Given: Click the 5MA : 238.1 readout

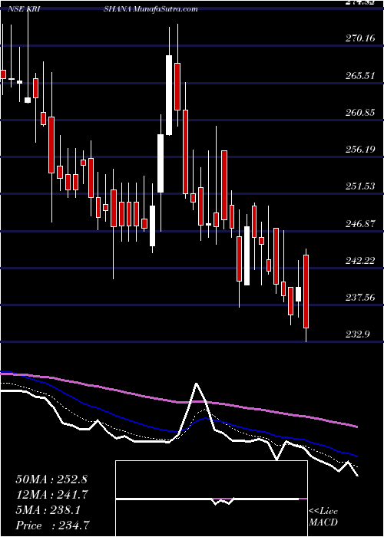Looking at the screenshot, I should [x=48, y=510].
